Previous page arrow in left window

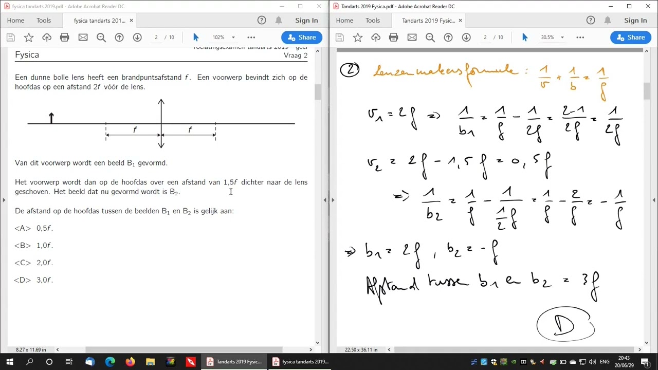click(x=119, y=38)
